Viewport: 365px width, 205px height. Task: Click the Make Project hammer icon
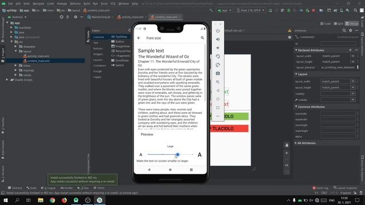point(211,10)
